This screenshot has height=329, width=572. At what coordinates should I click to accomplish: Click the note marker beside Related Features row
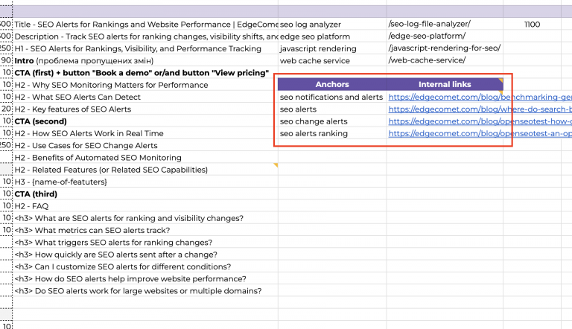(x=276, y=165)
